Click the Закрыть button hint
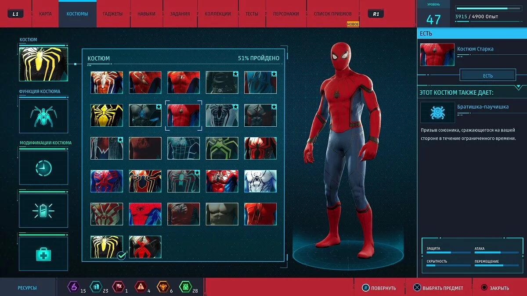Screen dimensions: 527x296 click(x=495, y=288)
